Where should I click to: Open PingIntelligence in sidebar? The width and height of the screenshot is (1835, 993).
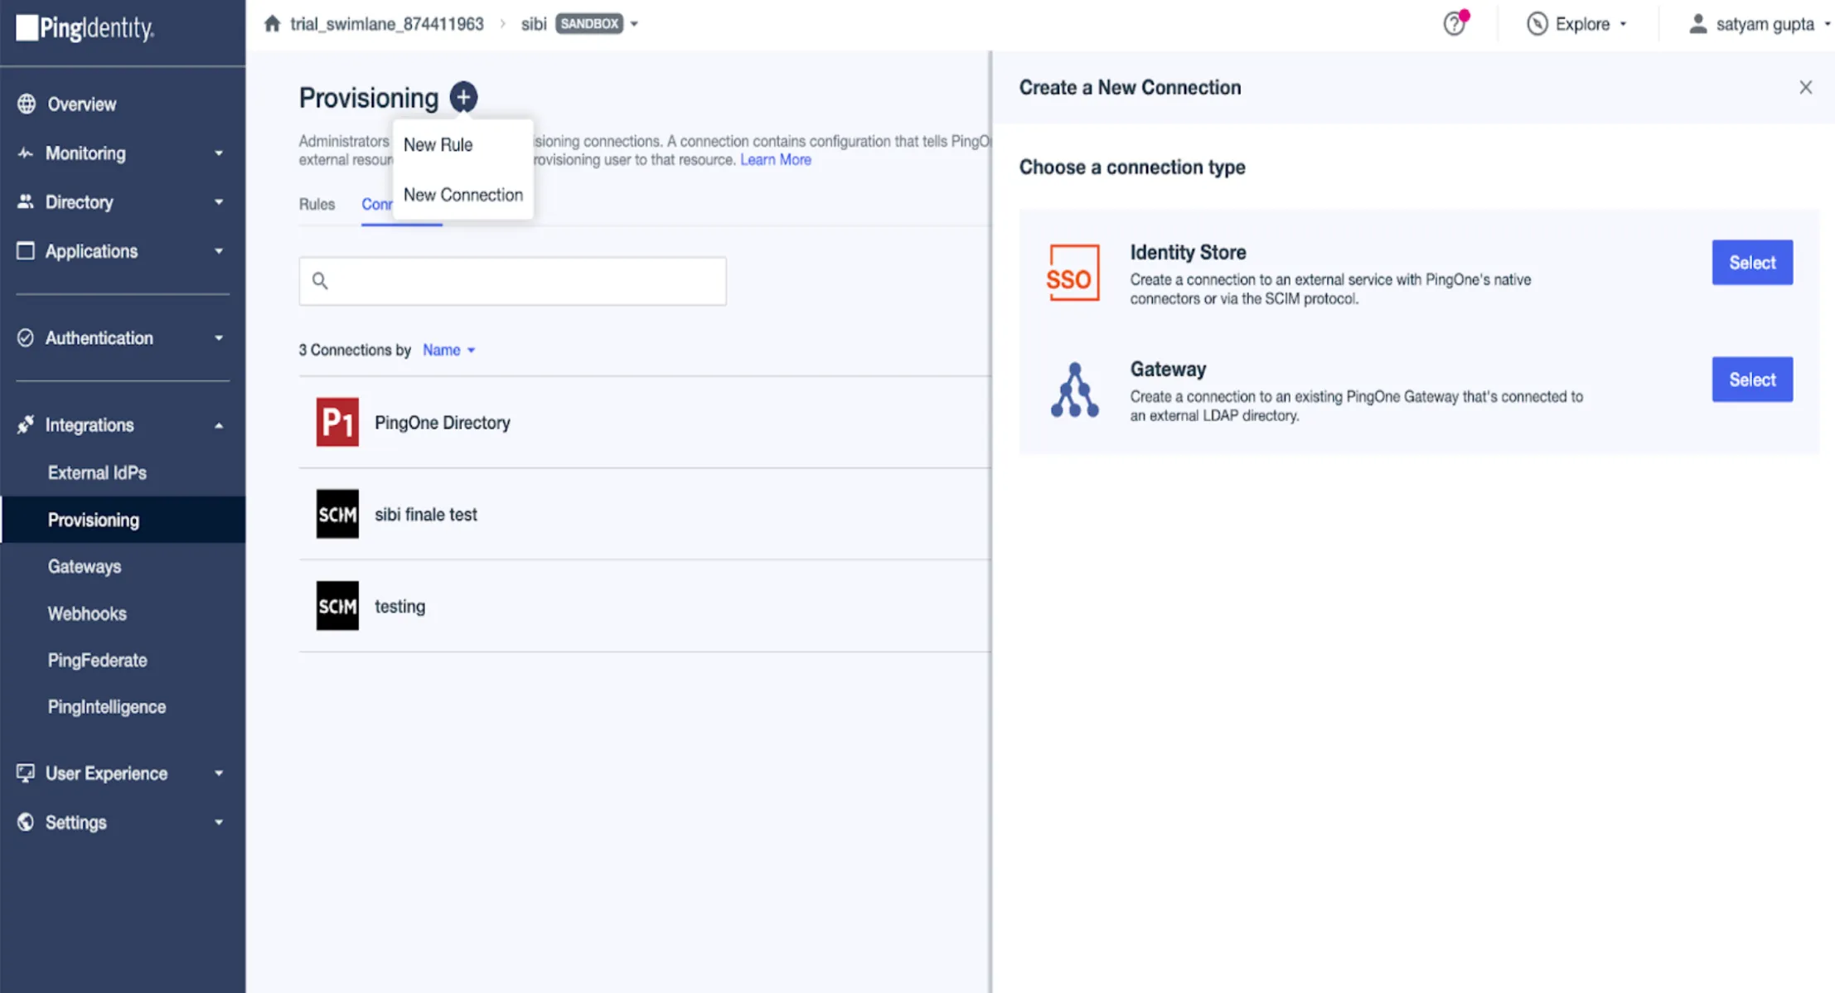point(107,706)
